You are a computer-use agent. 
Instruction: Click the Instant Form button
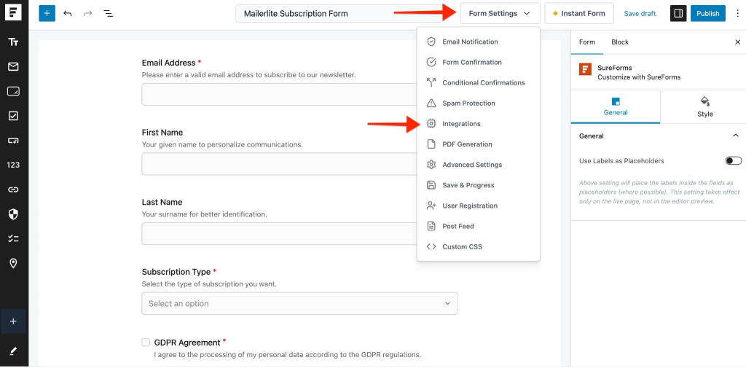[x=579, y=13]
